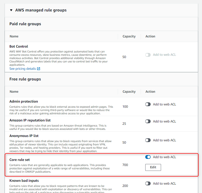Select the Admin protection rule group title
The image size is (202, 193).
pyautogui.click(x=24, y=101)
